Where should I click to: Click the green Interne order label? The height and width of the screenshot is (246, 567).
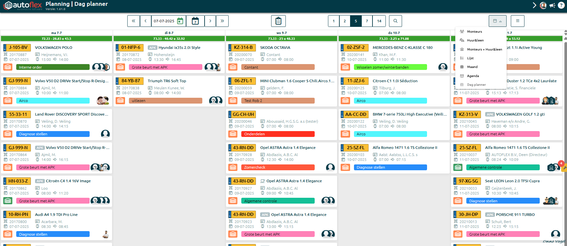pos(53,67)
